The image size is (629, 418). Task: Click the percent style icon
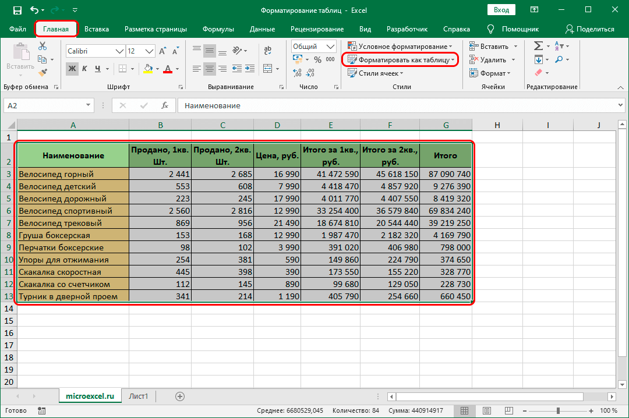317,60
